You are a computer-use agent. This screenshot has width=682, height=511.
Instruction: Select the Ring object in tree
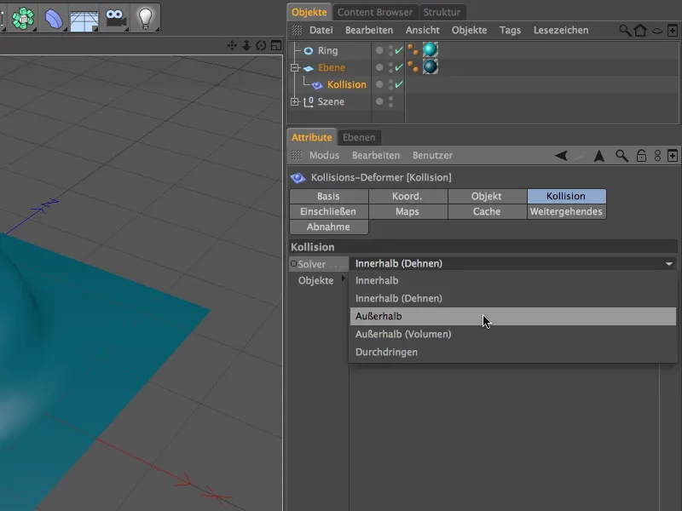[327, 50]
